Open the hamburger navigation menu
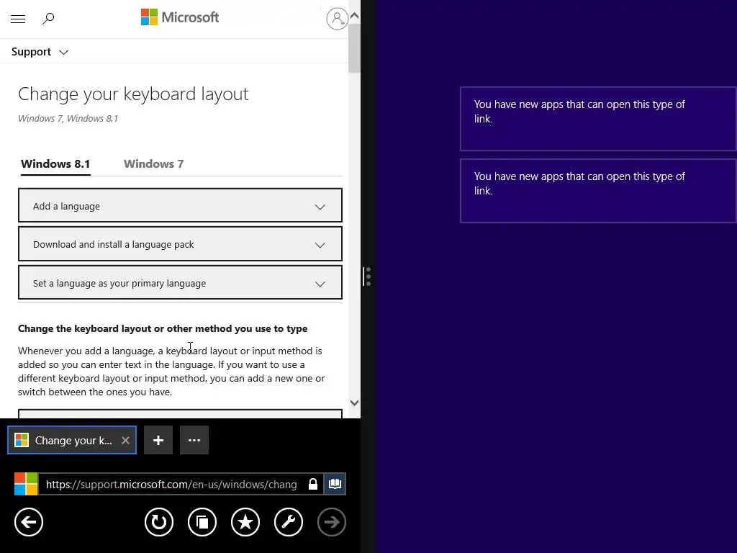 pyautogui.click(x=18, y=19)
